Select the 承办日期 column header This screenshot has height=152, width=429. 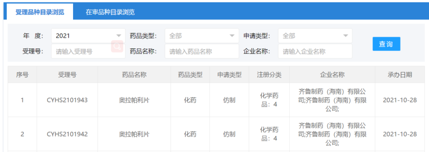(400, 75)
